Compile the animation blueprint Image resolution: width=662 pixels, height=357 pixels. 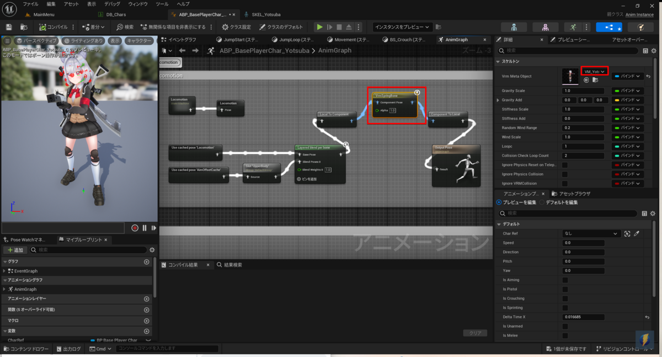coord(54,27)
